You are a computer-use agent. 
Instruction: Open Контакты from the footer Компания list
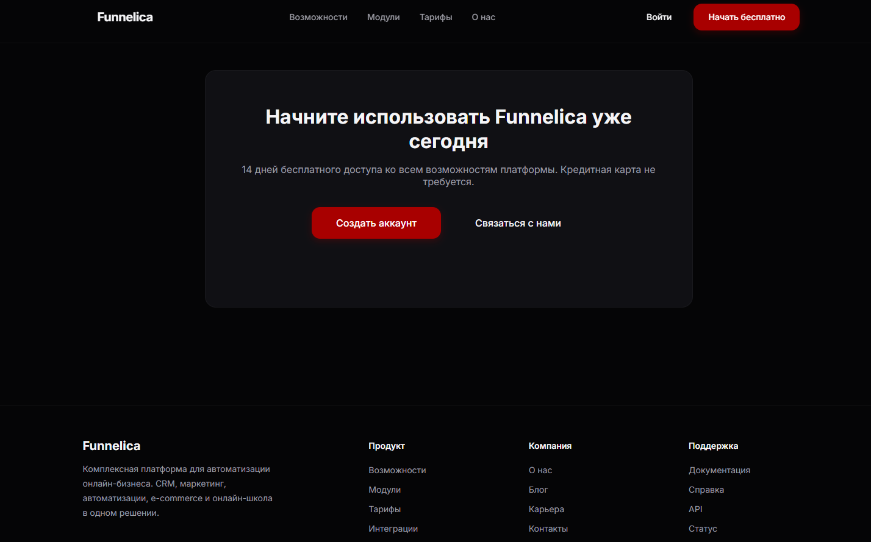[548, 529]
